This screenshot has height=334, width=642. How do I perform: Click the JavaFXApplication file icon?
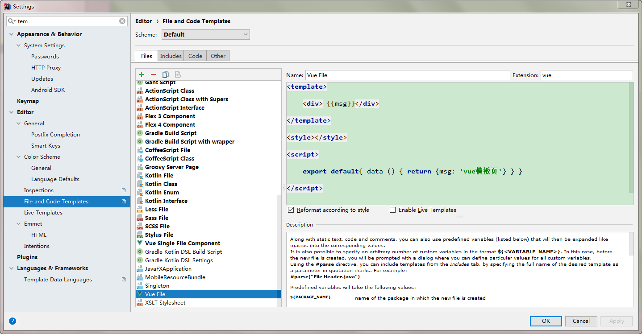tap(140, 269)
